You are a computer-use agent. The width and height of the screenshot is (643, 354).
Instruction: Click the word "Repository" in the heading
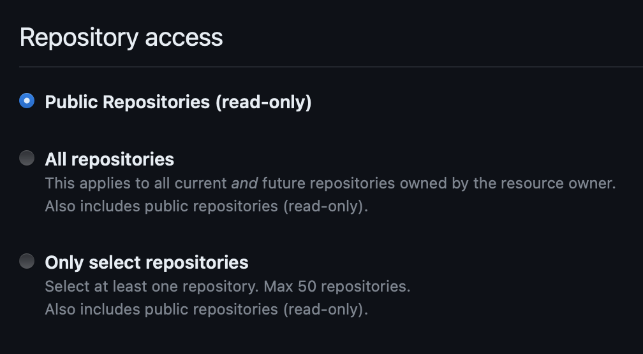[x=79, y=38]
